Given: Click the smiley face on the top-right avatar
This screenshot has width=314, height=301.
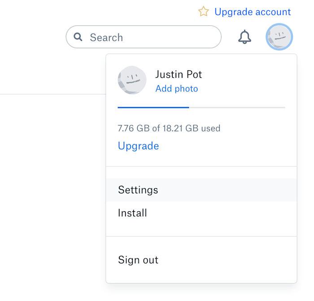Looking at the screenshot, I should click(x=279, y=35).
